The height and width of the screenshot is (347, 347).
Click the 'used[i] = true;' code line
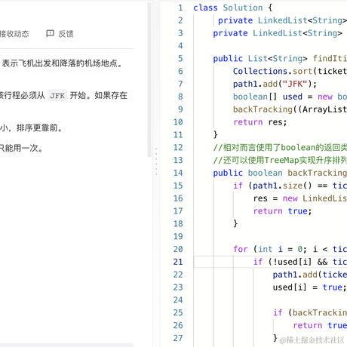(x=310, y=287)
